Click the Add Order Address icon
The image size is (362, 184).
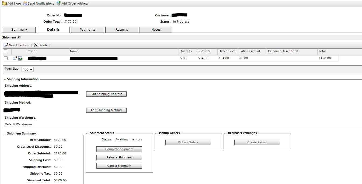tap(58, 3)
